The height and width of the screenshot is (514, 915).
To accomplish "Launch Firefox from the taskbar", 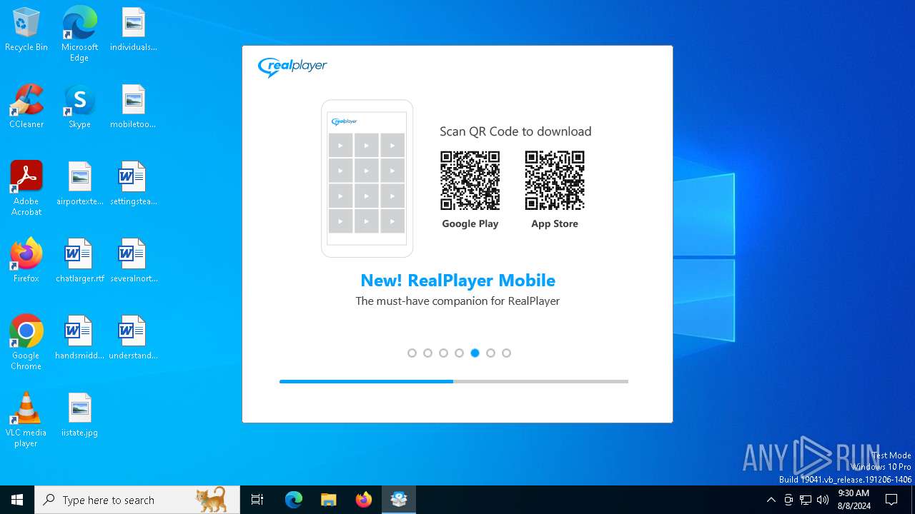I will point(364,500).
